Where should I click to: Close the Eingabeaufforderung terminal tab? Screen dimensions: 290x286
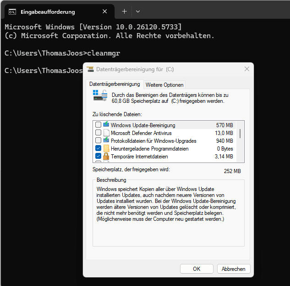coord(105,11)
